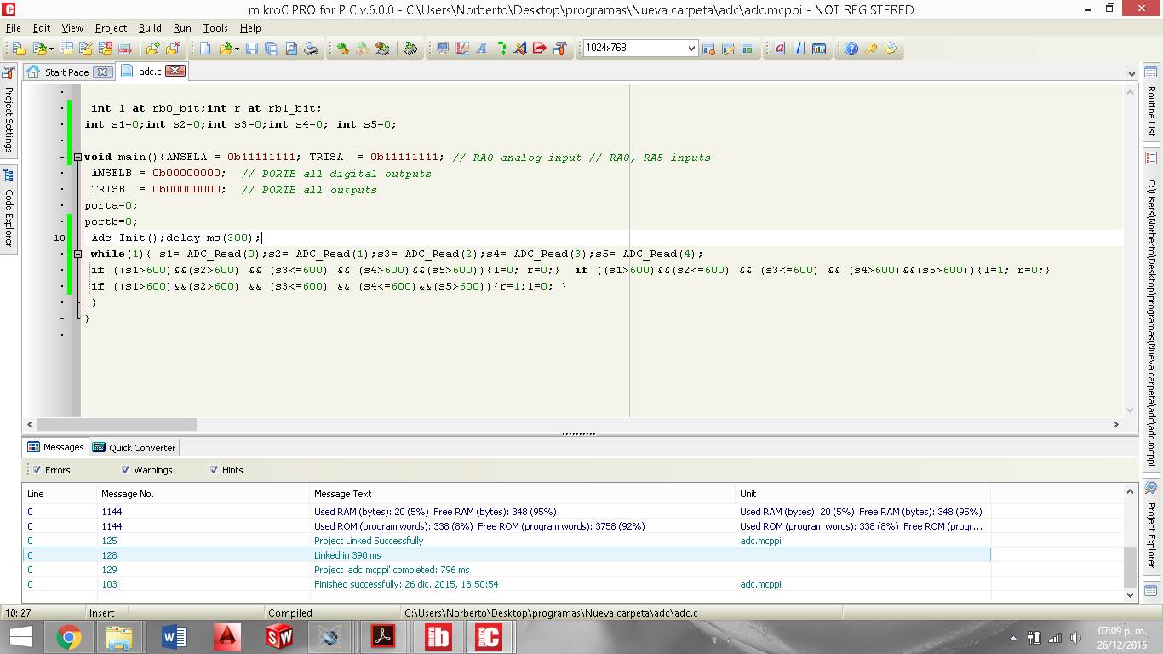Open the File menu
The width and height of the screenshot is (1163, 654).
13,28
